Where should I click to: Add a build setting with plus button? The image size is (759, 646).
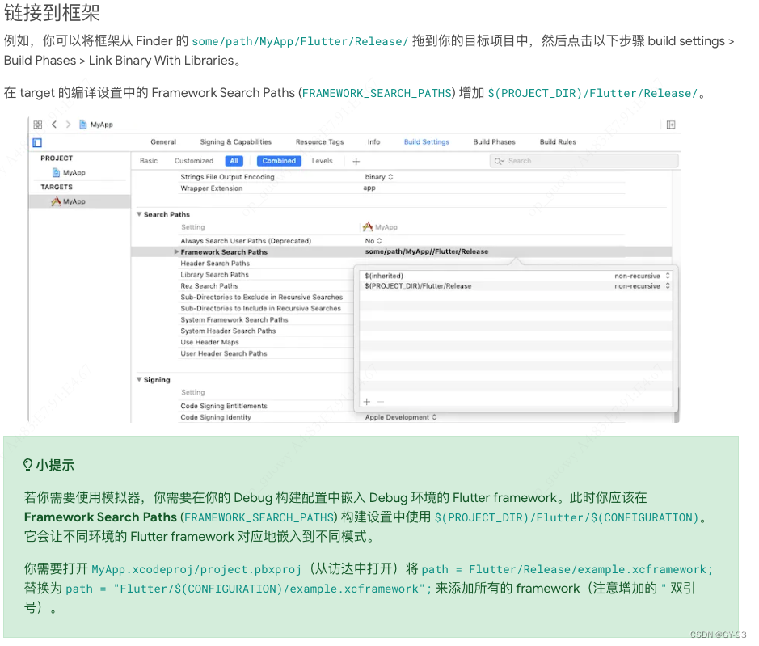[356, 161]
